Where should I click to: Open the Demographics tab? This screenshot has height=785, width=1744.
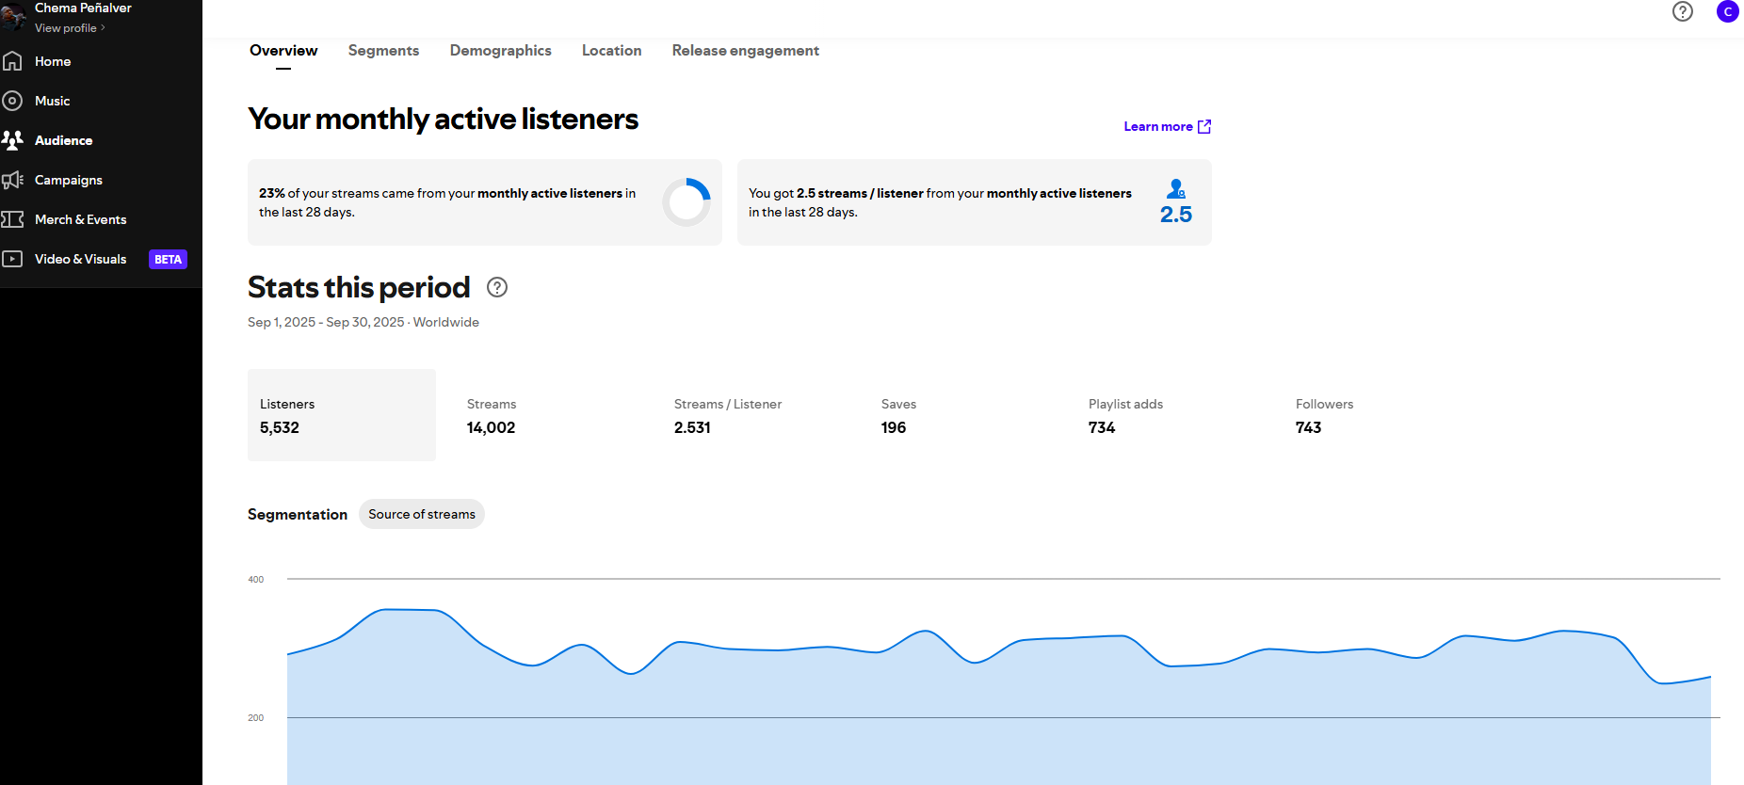[500, 51]
